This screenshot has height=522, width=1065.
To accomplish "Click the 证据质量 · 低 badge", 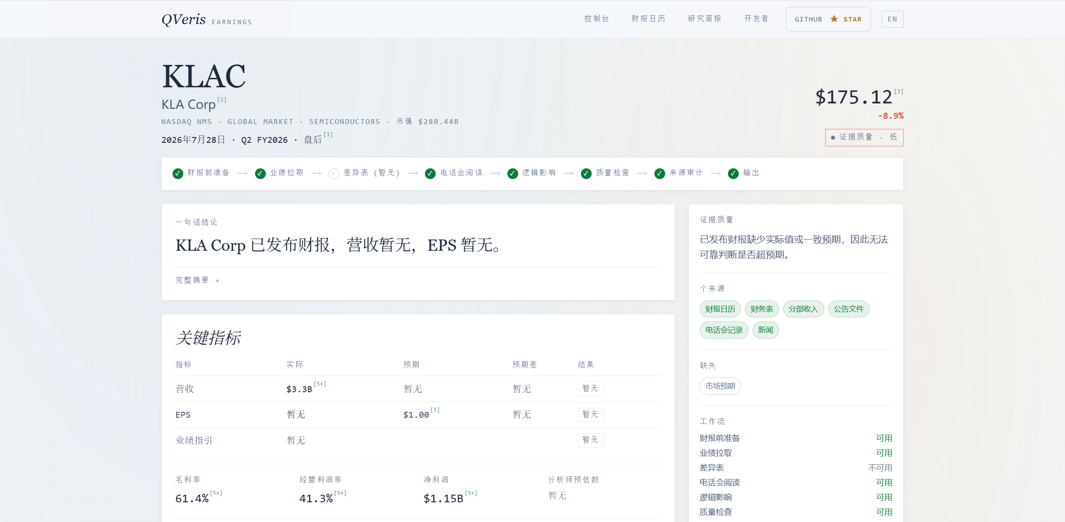I will point(864,137).
